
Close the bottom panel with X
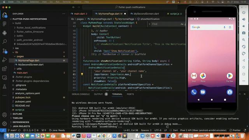pos(245,94)
